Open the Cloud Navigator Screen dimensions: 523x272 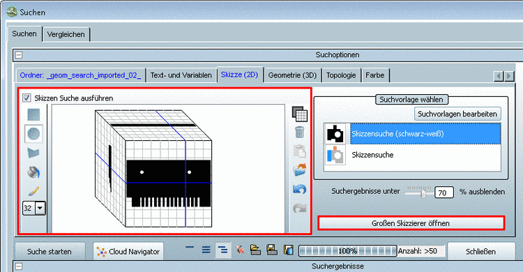pos(128,251)
